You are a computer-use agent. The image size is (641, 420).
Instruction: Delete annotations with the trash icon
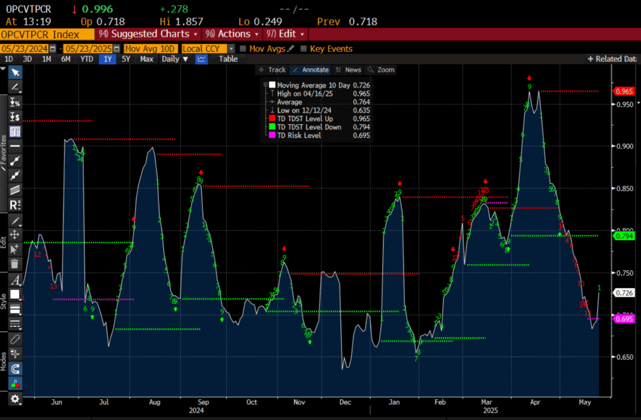(x=15, y=264)
